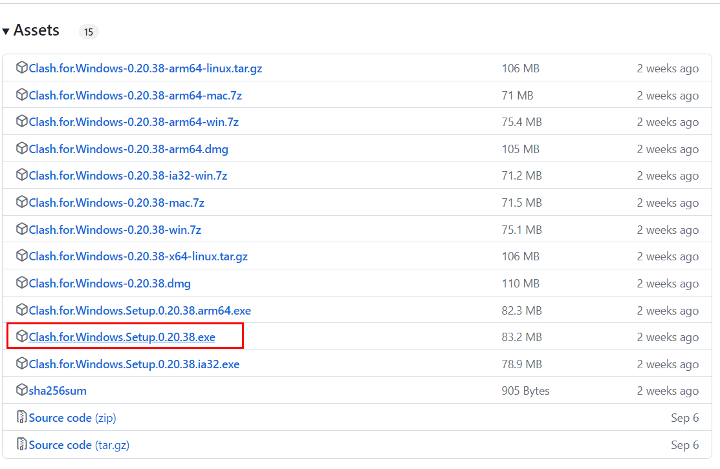Click 106 MB size in arm64-linux.tar.gz row

tap(520, 68)
